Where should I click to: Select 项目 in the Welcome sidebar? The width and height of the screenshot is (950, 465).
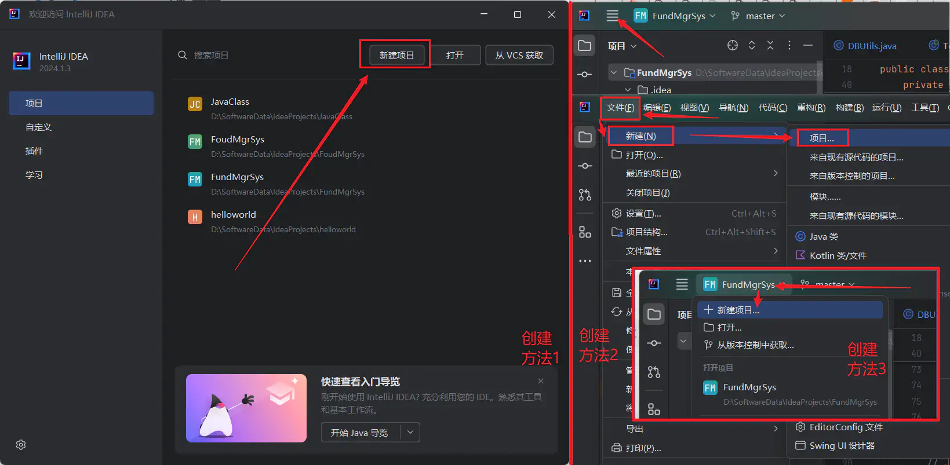(x=81, y=103)
